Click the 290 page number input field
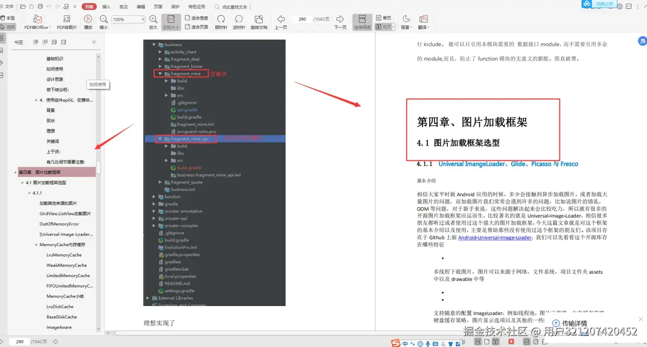The height and width of the screenshot is (347, 647). click(302, 19)
